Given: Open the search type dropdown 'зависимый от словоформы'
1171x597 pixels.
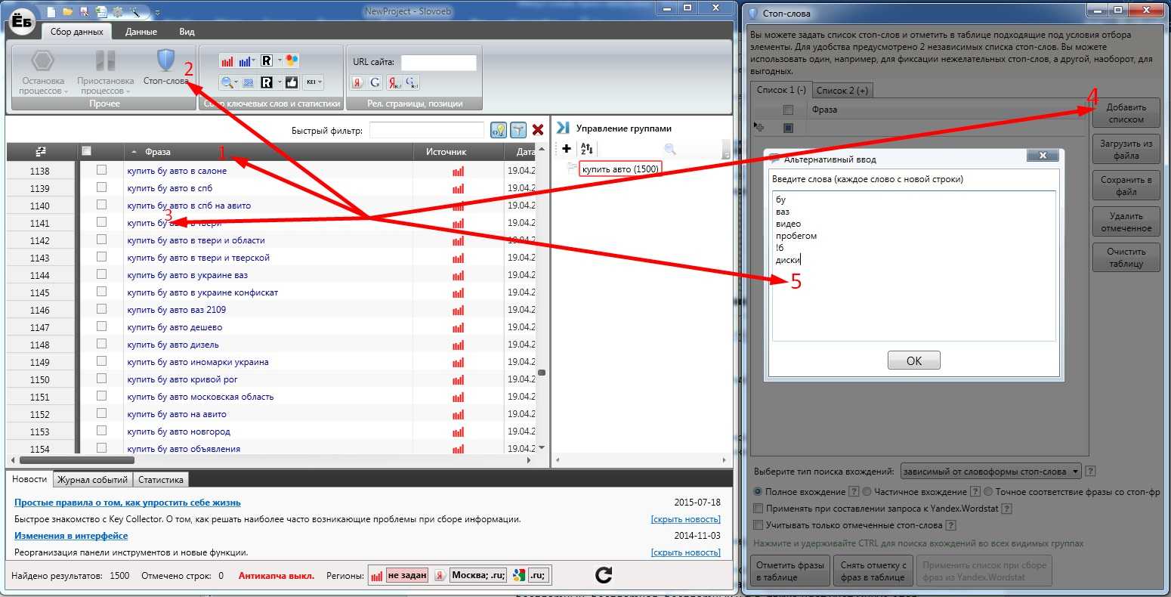Looking at the screenshot, I should pyautogui.click(x=990, y=472).
